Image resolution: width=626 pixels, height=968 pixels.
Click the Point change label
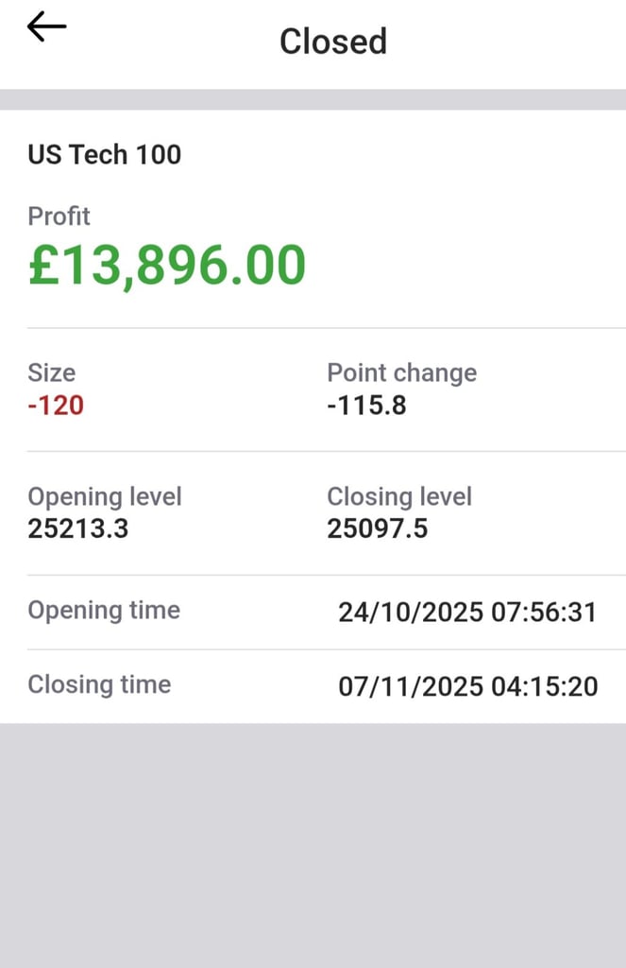pos(402,372)
